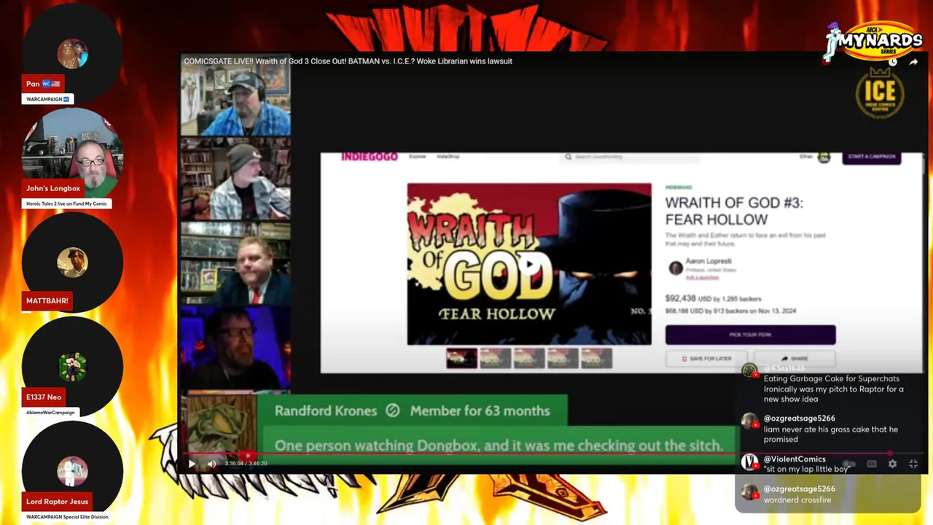
Task: Click the My Nards series logo
Action: (873, 42)
